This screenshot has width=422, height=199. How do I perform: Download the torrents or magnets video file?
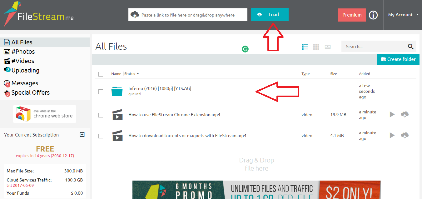tap(405, 135)
